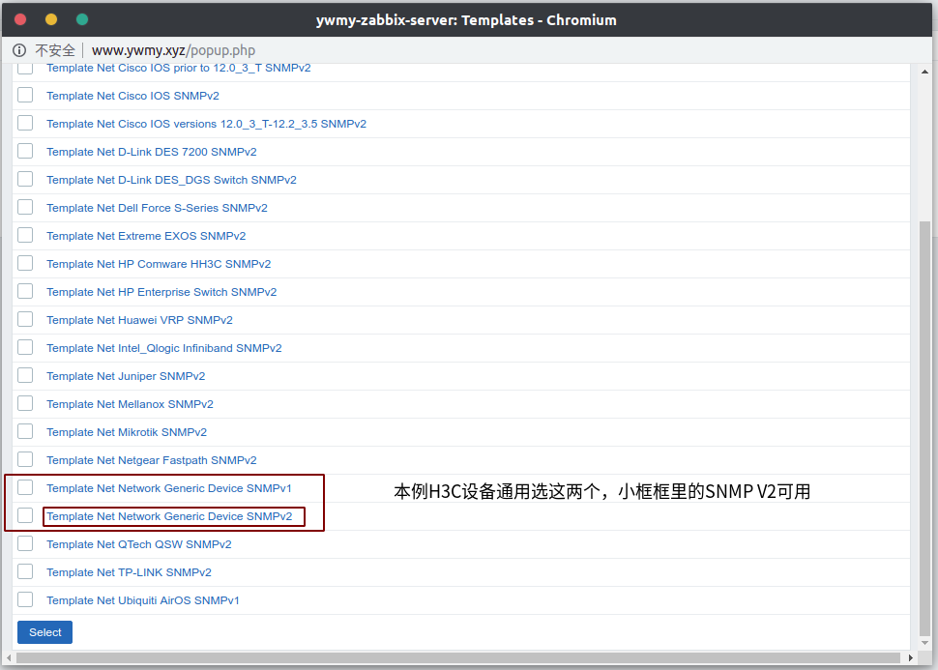The width and height of the screenshot is (938, 670).
Task: Check the Ubiquiti AirOS SNMPv1 checkbox
Action: tap(25, 599)
